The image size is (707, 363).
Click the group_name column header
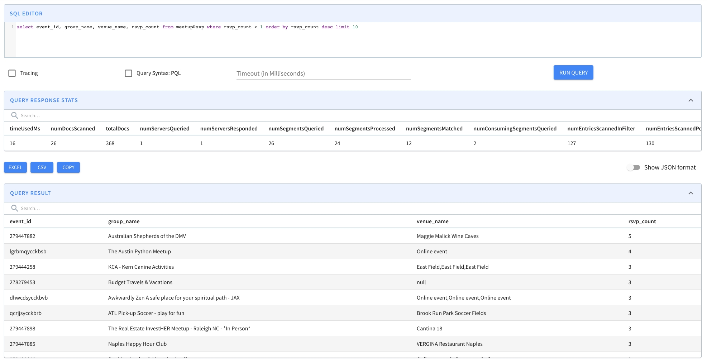tap(124, 221)
